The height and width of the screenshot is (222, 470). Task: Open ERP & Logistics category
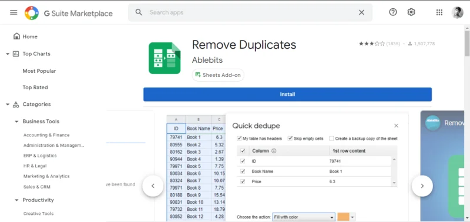tap(40, 156)
